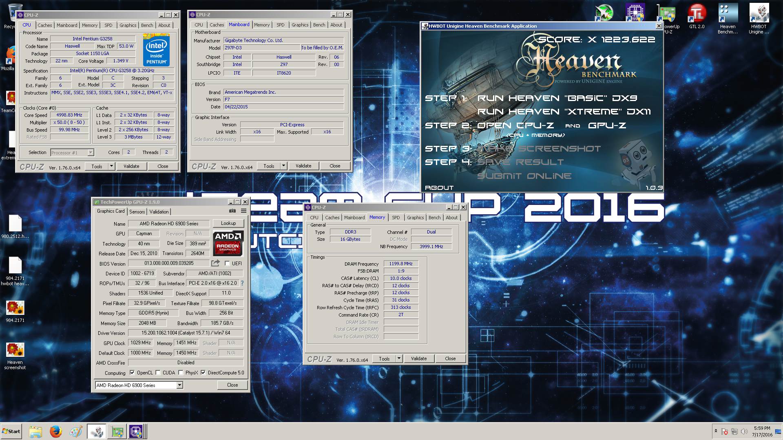Click GPU-Z green chip taskbar icon
Image resolution: width=783 pixels, height=440 pixels.
pyautogui.click(x=117, y=431)
